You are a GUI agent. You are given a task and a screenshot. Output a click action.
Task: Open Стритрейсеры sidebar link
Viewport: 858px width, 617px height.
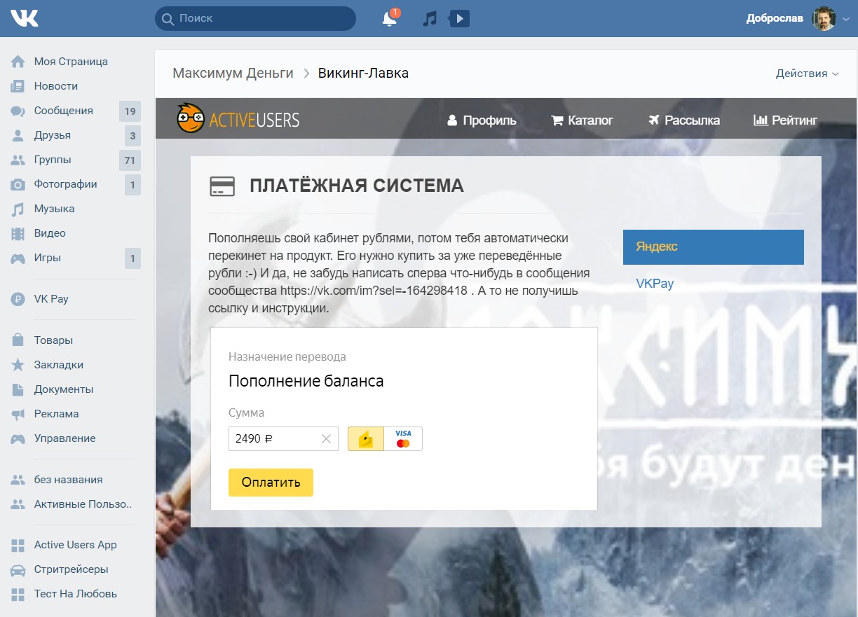click(71, 569)
